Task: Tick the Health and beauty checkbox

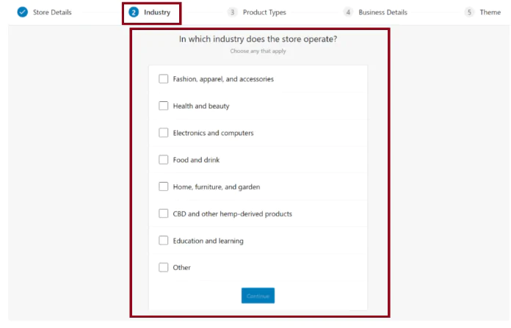Action: point(164,106)
